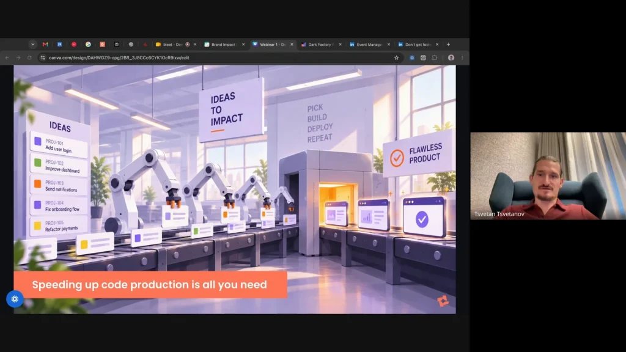
Task: Click the 'IDEAS' board heading
Action: click(x=61, y=127)
